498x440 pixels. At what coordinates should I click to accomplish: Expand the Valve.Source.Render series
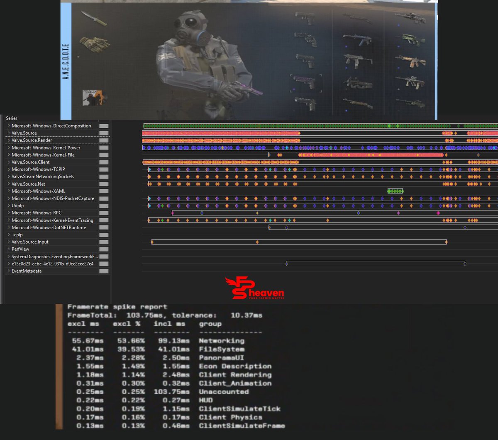pyautogui.click(x=8, y=140)
